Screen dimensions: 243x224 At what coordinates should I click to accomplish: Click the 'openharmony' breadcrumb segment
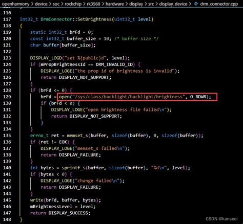pos(15,4)
